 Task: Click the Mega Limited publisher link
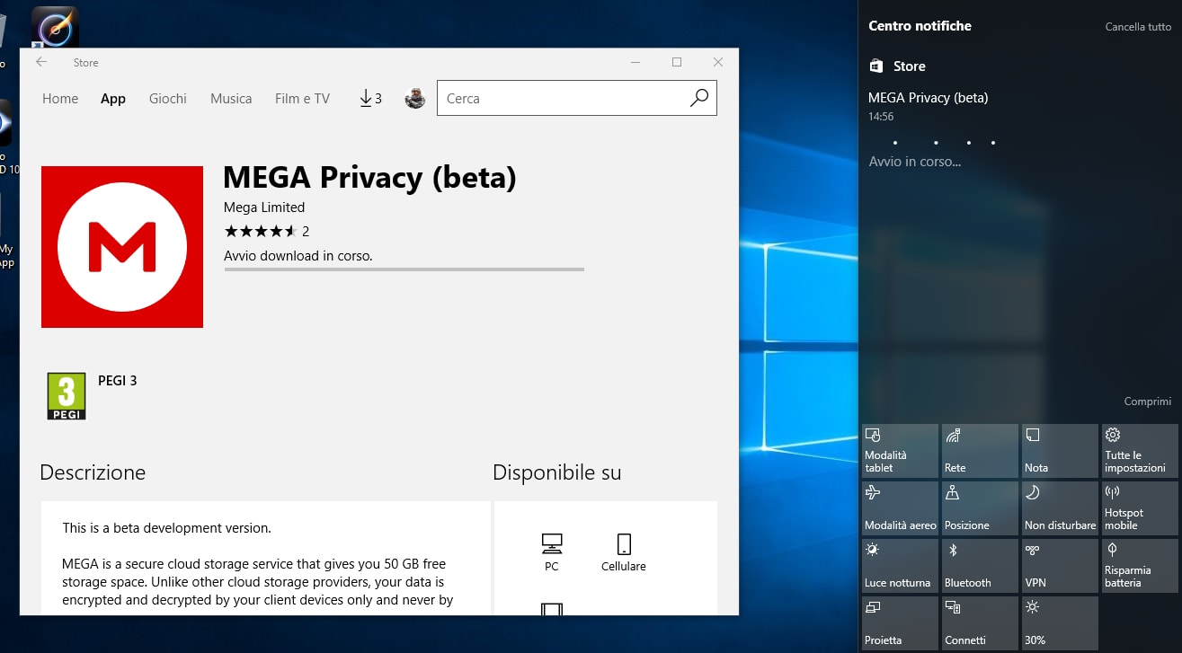point(264,207)
